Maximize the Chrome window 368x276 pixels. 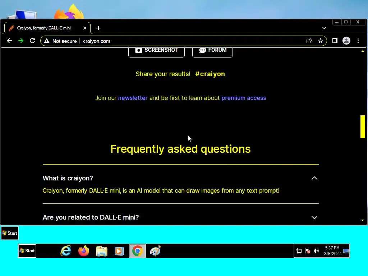pos(346,22)
